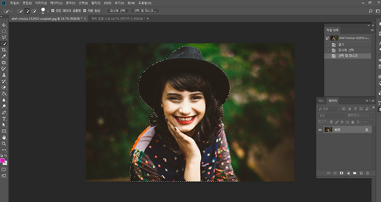Open the 레이어(L) menu
This screenshot has width=381, height=202.
[x=56, y=3]
